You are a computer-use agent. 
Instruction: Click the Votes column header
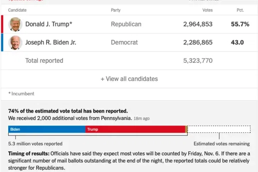coord(207,9)
